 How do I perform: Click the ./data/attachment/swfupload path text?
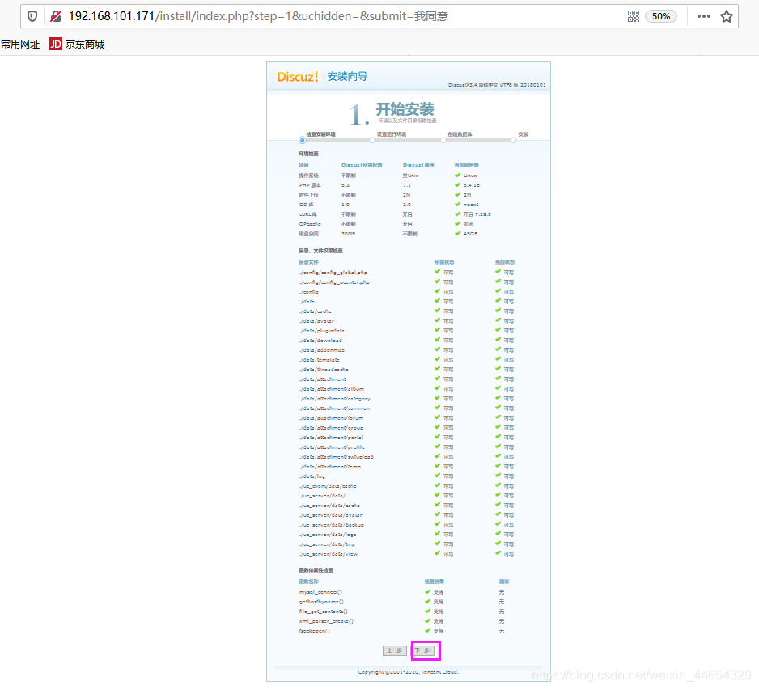click(337, 456)
